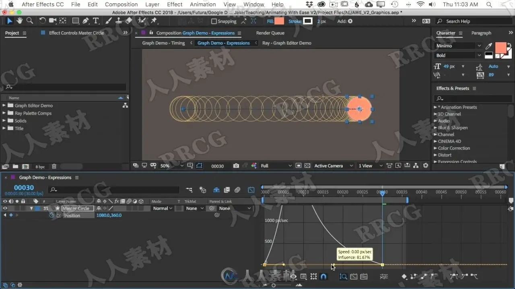Viewport: 515px width, 289px height.
Task: Select the Unified Camera tool
Action: [53, 21]
